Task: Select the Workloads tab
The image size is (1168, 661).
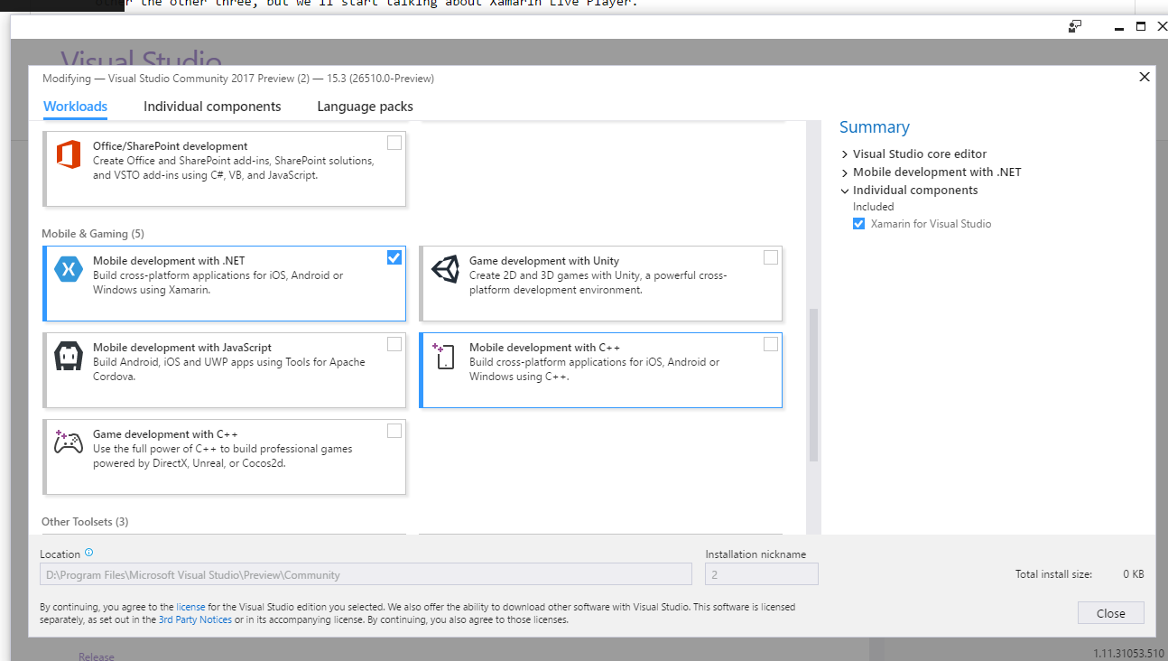Action: 76,107
